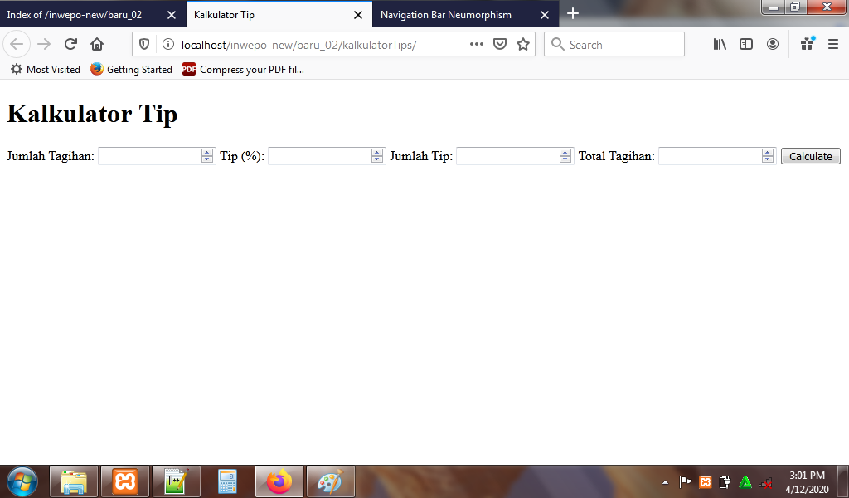Open Firefox hamburger menu
Screen dimensions: 849x498
point(833,45)
